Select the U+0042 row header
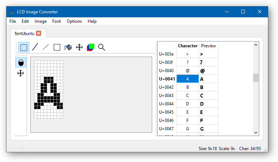This screenshot has width=278, height=162. [167, 87]
